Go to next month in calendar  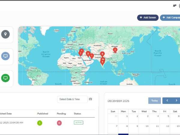click(176, 100)
